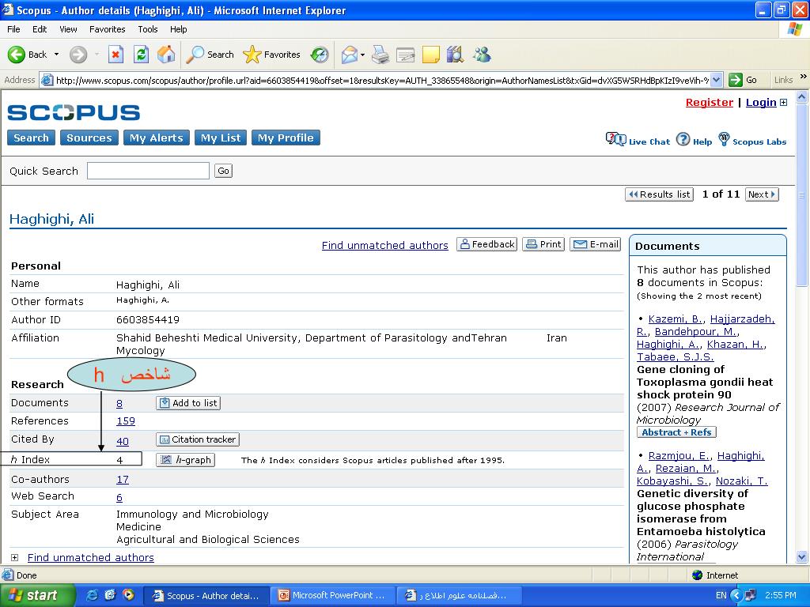Click the Mail envelope icon
The width and height of the screenshot is (810, 607).
349,55
